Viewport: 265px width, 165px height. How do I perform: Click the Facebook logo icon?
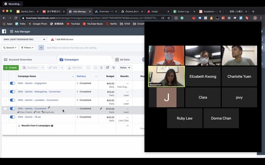(4, 31)
